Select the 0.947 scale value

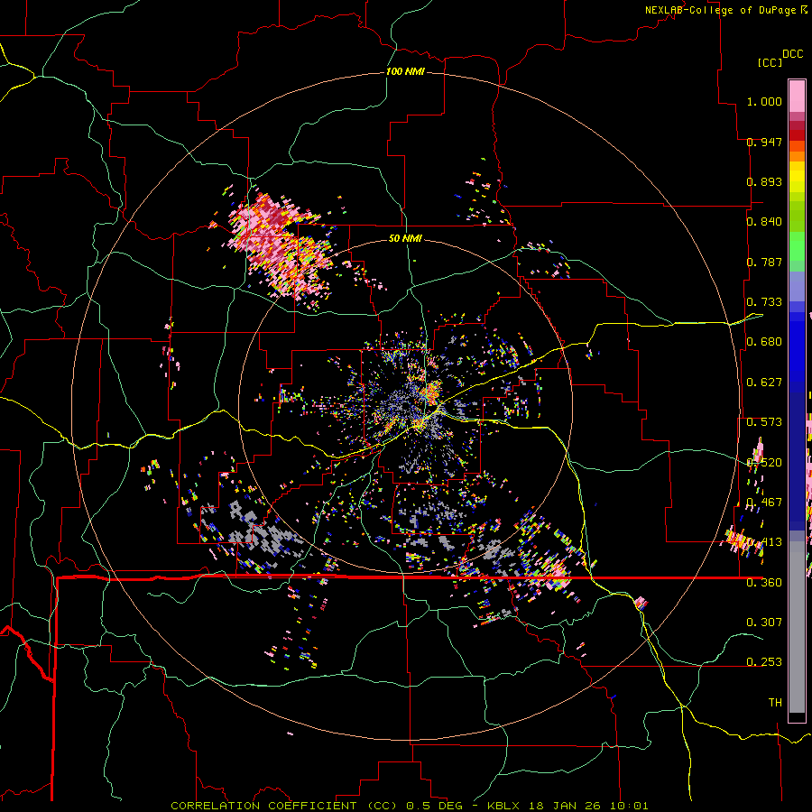(x=764, y=142)
